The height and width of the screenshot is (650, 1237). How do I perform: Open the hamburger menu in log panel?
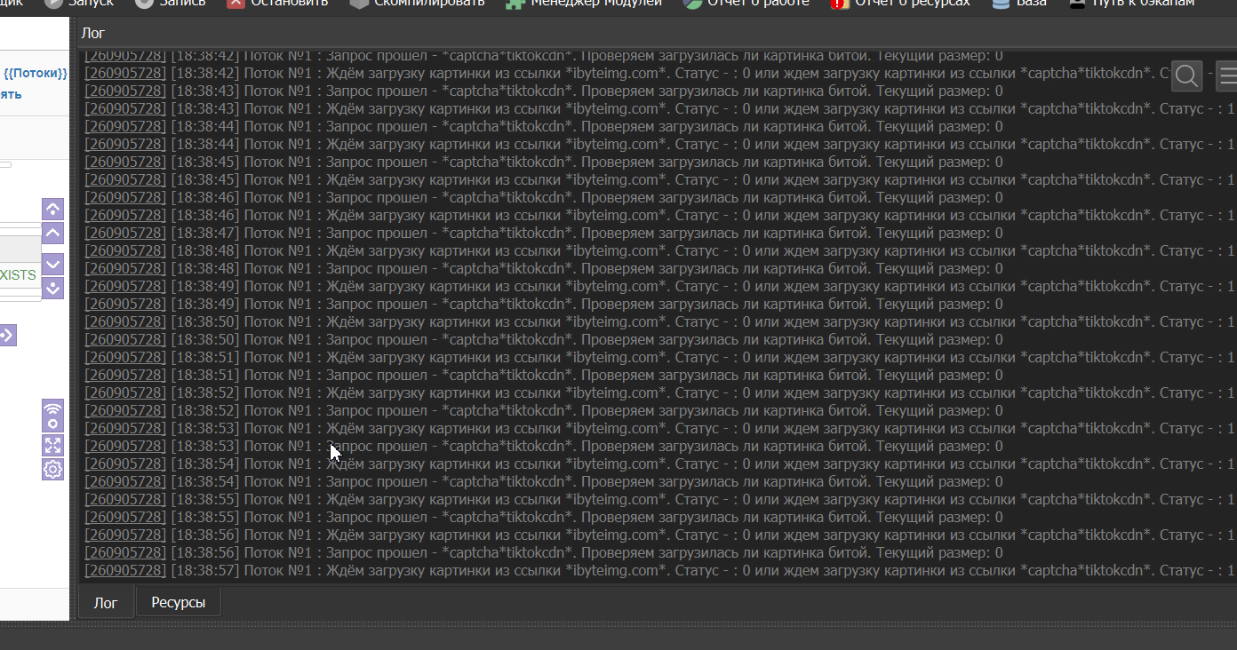tap(1227, 77)
